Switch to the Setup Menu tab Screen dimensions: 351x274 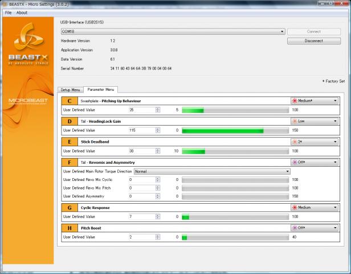(x=70, y=90)
